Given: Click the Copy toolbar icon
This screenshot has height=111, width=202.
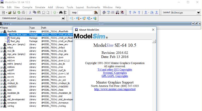Looking at the screenshot, I should pyautogui.click(x=34, y=13).
